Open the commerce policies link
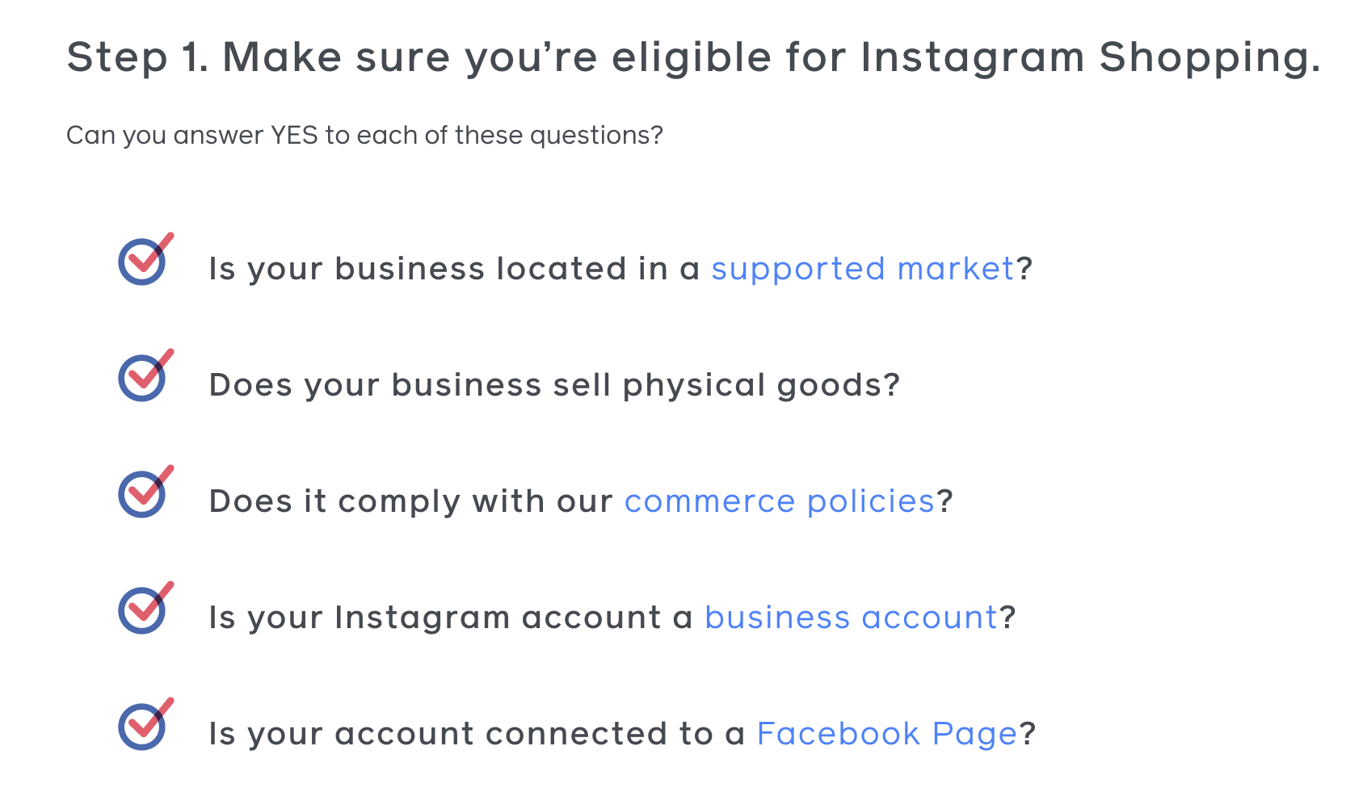This screenshot has width=1367, height=788. 780,502
